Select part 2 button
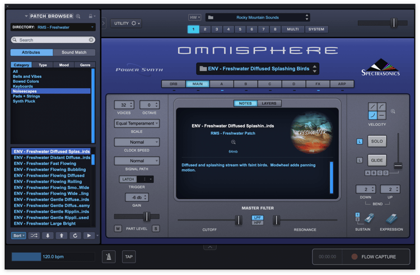This screenshot has height=275, width=420. pos(205,29)
